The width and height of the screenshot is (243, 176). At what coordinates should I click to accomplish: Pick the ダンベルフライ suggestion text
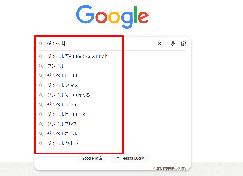pos(62,105)
